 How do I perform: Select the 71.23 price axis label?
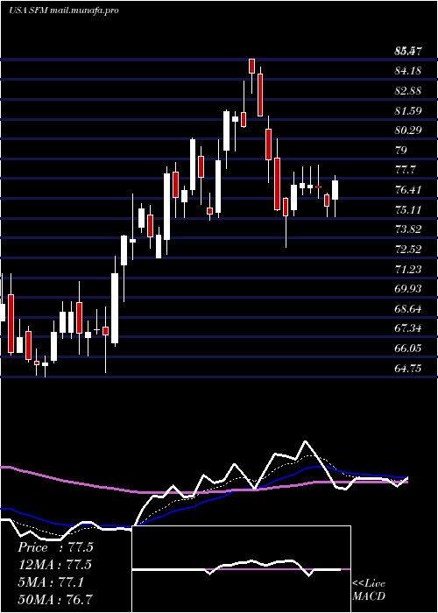(x=409, y=270)
